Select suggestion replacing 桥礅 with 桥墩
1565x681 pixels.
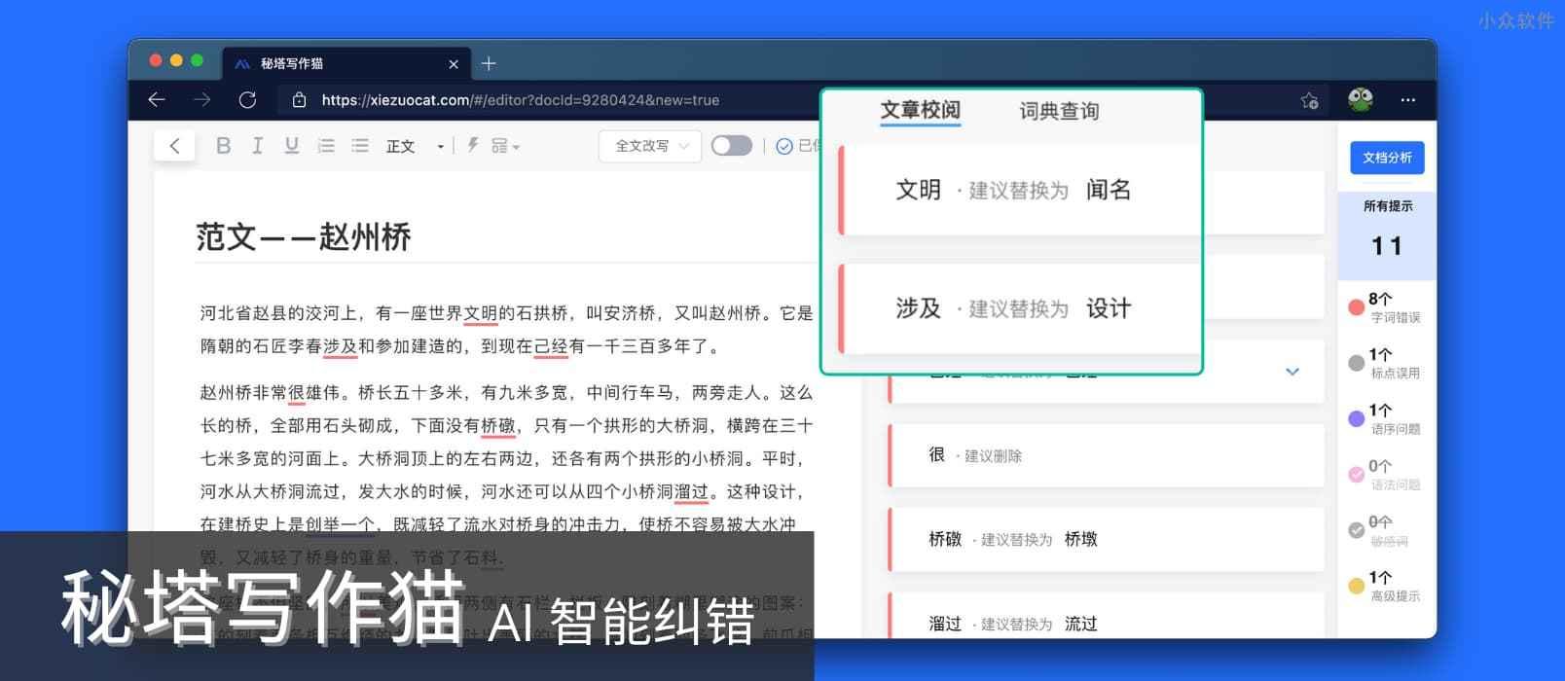(1106, 539)
